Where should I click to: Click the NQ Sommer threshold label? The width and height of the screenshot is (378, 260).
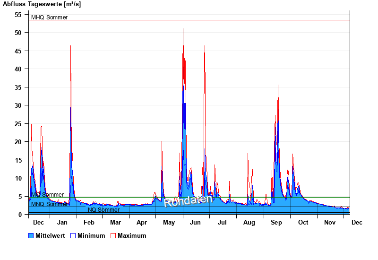coord(103,210)
